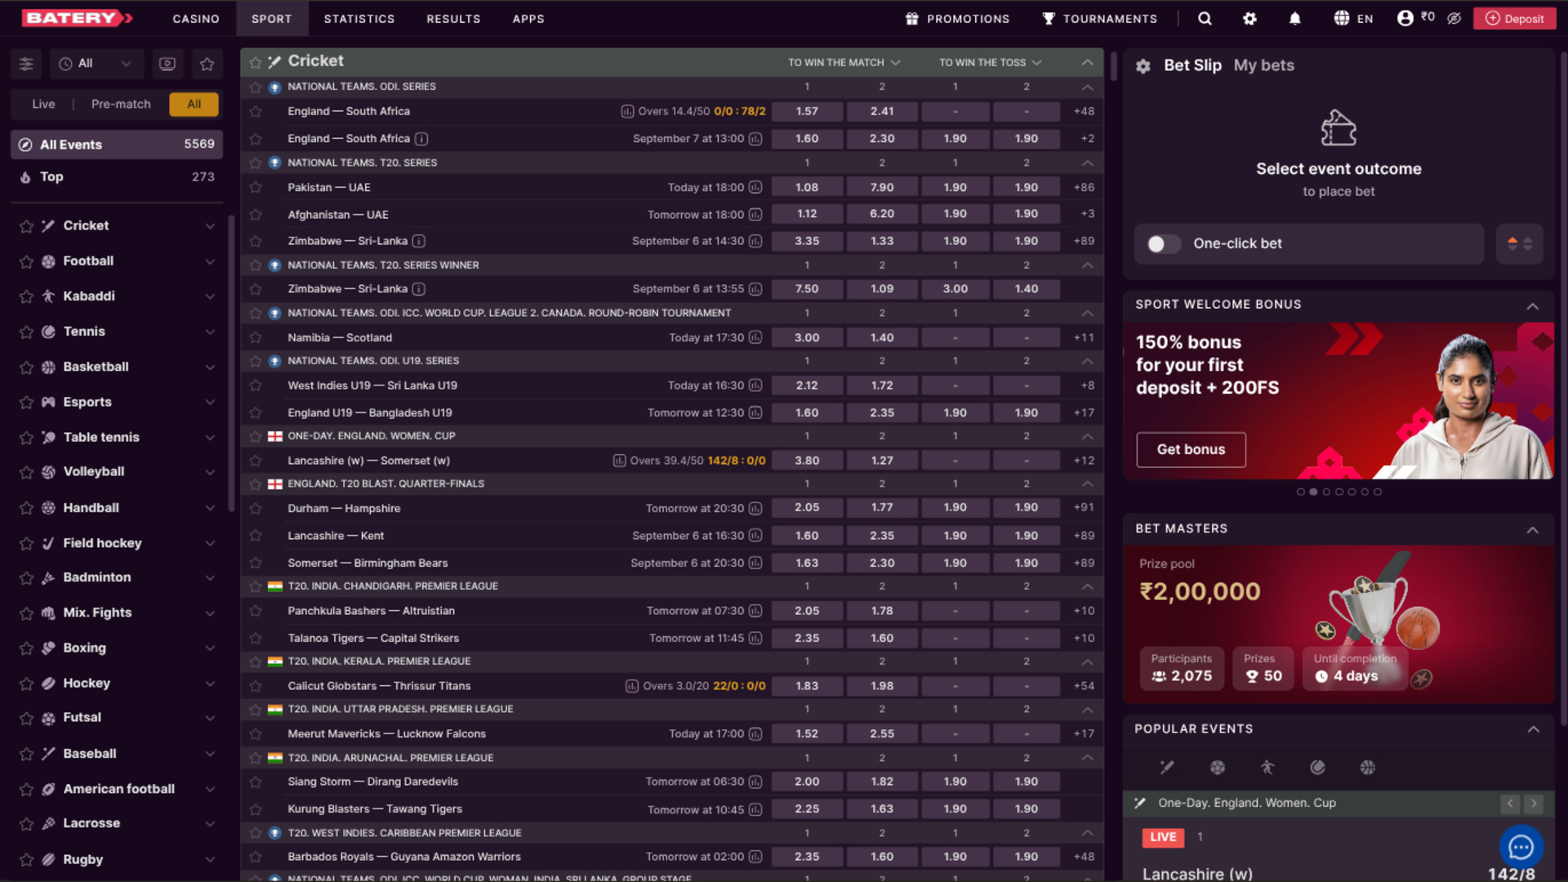
Task: Click the Deposit button
Action: point(1514,17)
